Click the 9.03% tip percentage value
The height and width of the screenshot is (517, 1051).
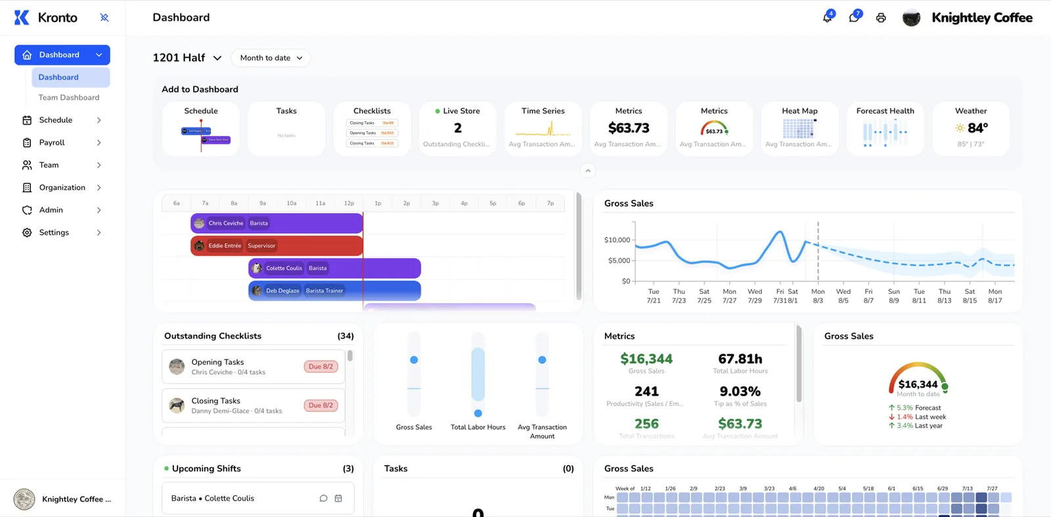[740, 392]
